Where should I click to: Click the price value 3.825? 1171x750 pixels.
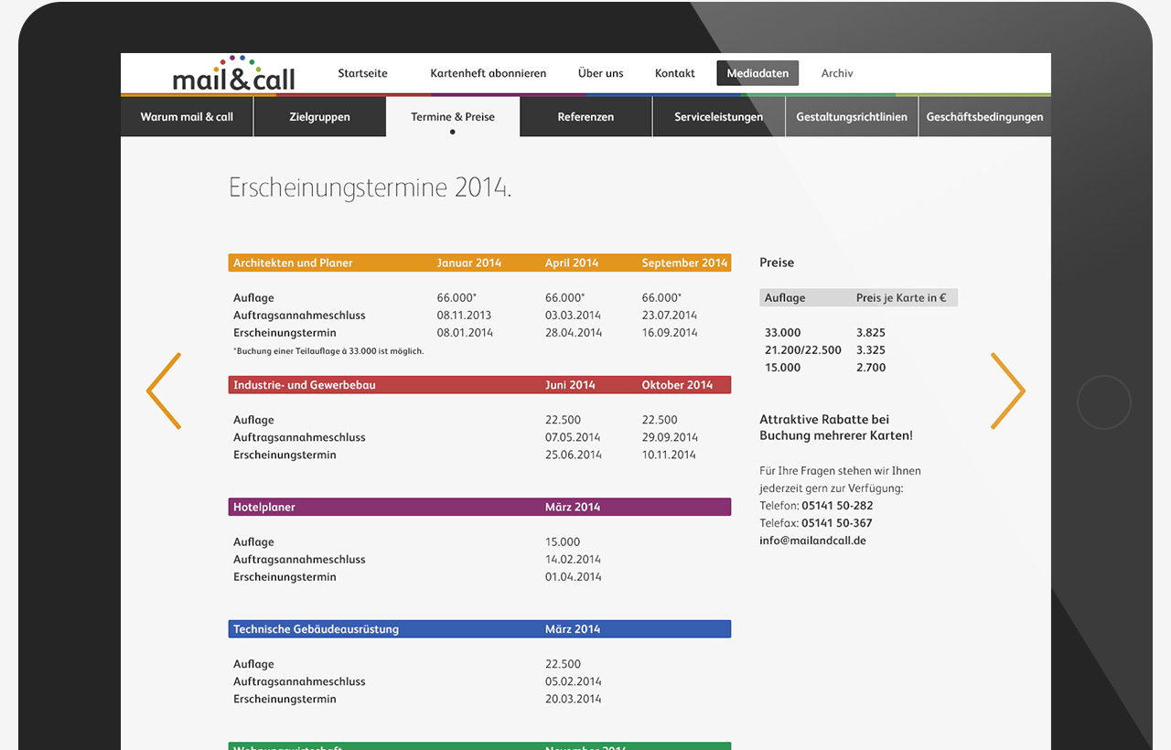point(871,333)
